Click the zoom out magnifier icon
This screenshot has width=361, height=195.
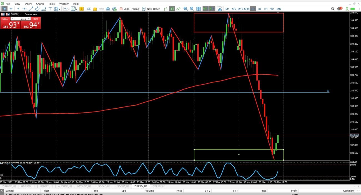(192, 9)
